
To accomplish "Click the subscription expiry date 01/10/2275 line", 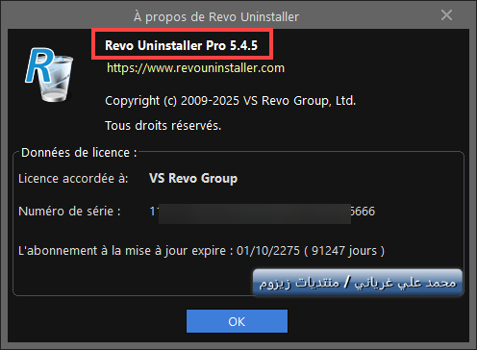I will (x=201, y=251).
